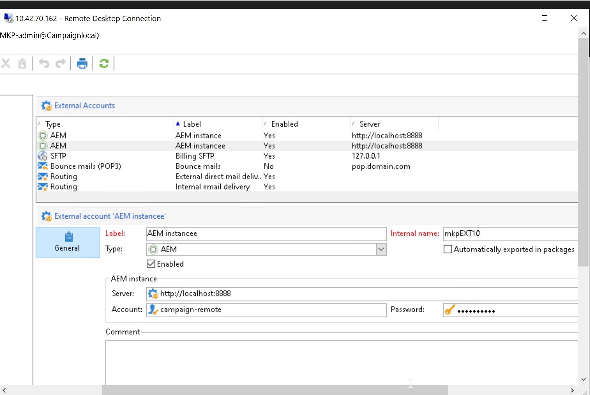Click the Undo arrow toolbar icon
Screen dimensions: 590x395
44,64
